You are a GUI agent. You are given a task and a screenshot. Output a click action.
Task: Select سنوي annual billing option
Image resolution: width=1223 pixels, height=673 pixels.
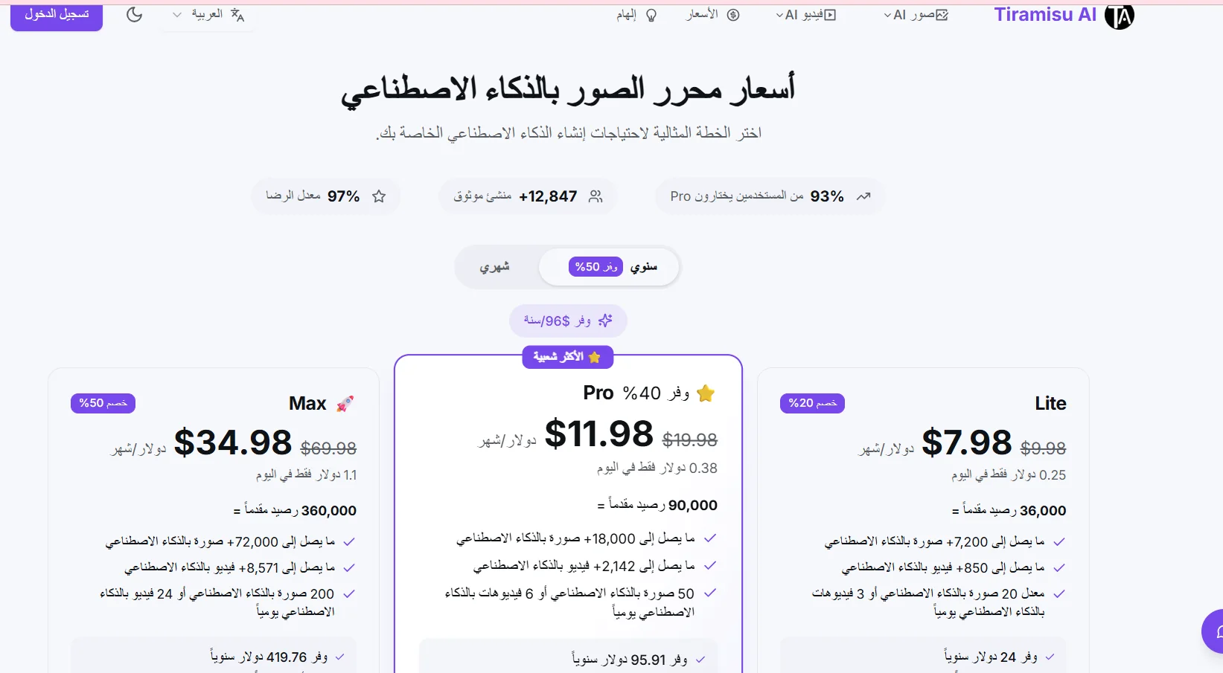coord(643,267)
